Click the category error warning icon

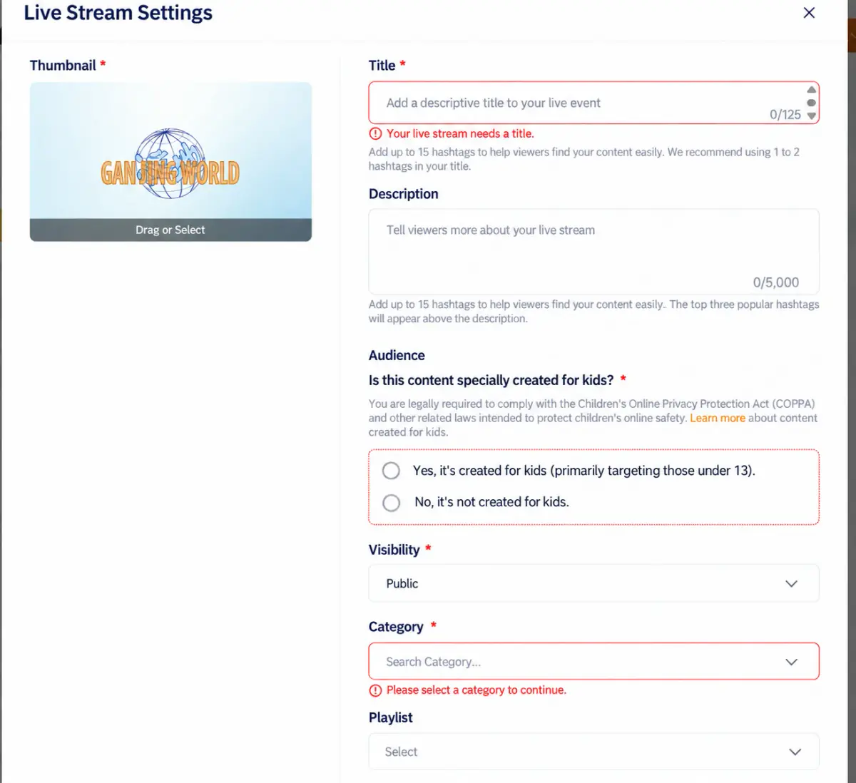click(x=375, y=690)
